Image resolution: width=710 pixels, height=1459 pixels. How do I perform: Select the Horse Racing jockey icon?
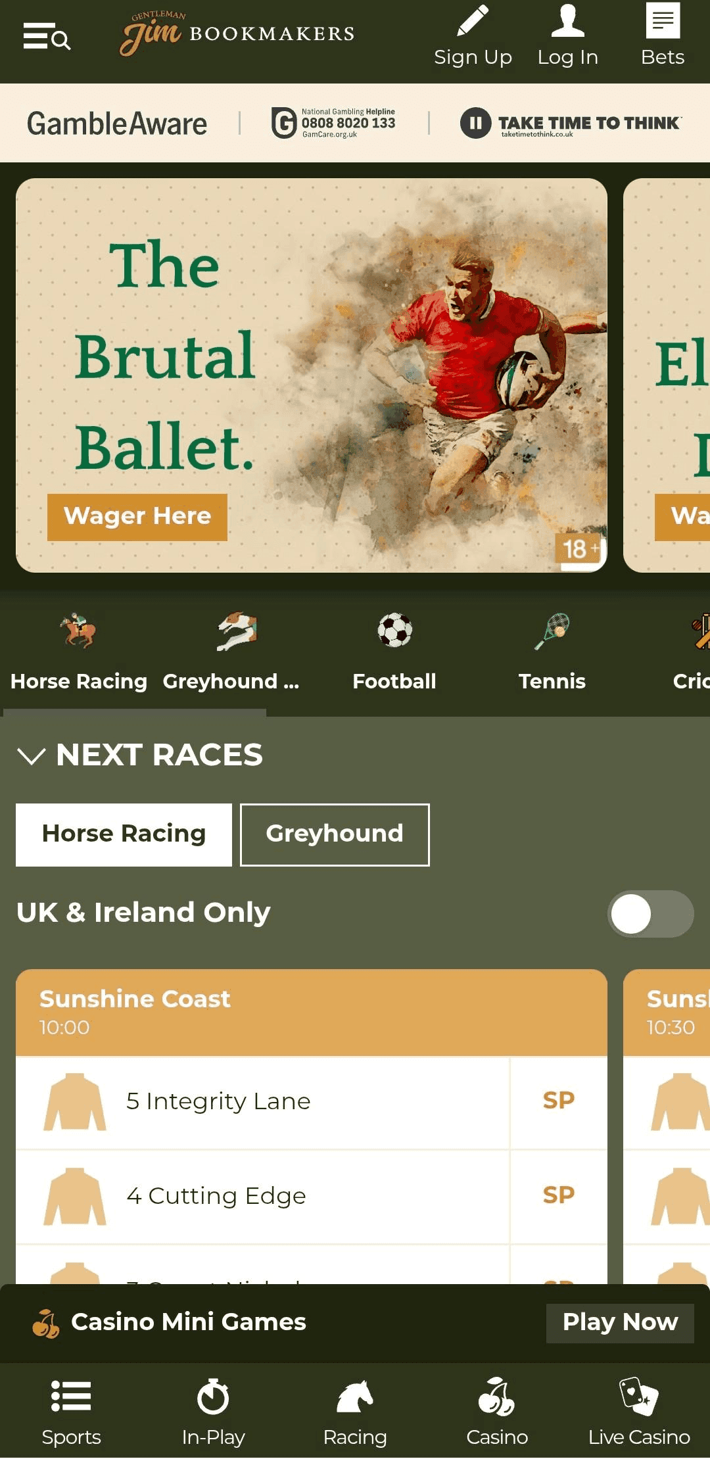[x=78, y=631]
